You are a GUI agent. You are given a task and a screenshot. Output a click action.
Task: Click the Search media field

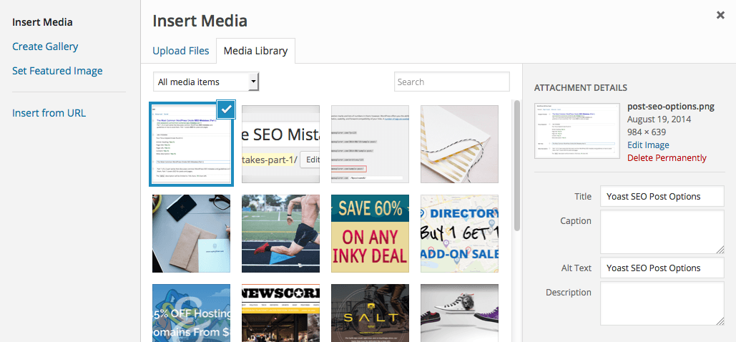point(451,82)
